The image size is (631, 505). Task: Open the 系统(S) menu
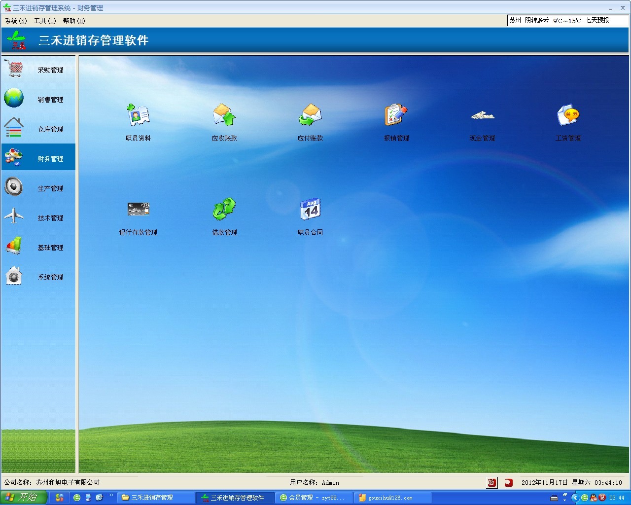tap(16, 21)
